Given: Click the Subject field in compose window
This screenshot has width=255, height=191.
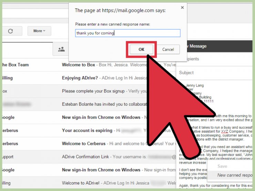Looking at the screenshot, I should tap(214, 73).
